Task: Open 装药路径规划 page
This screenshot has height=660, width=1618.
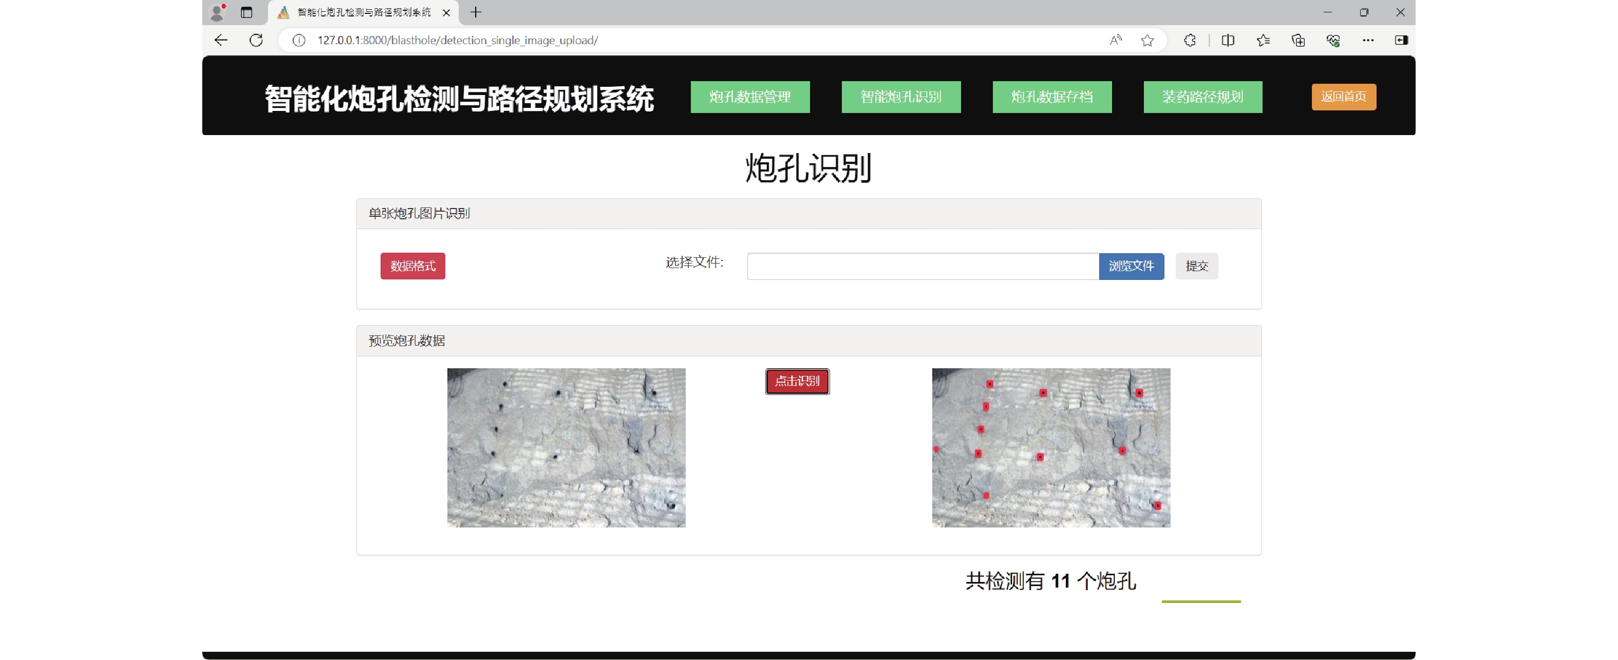Action: [x=1202, y=97]
